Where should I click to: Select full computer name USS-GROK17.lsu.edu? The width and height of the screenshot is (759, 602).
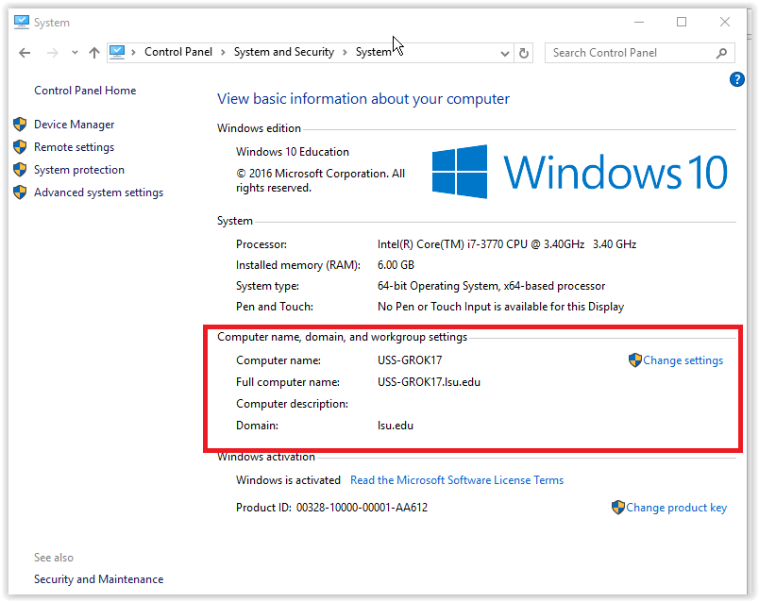point(429,382)
